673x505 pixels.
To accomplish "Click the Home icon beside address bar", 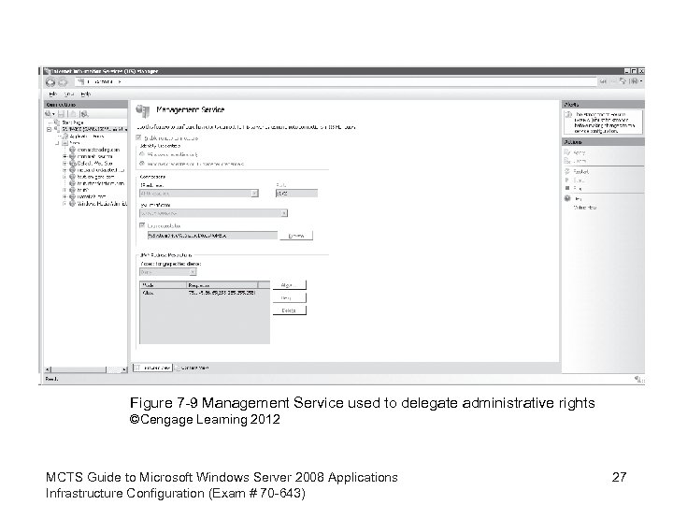I will click(623, 81).
